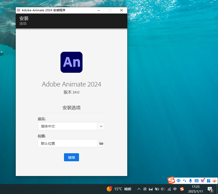218x194 pixels.
Task: Expand hidden system tray icons chevron
Action: [x=139, y=189]
